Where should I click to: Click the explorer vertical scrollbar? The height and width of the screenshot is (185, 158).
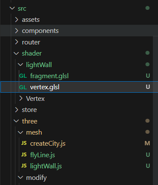[x=155, y=111]
